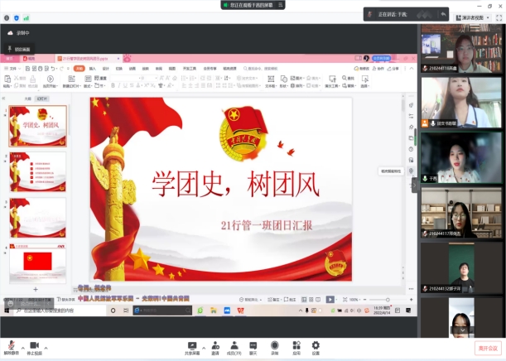Adjust the zoom slider in WPS status bar
Viewport: 506px width, 361px height.
(388, 300)
